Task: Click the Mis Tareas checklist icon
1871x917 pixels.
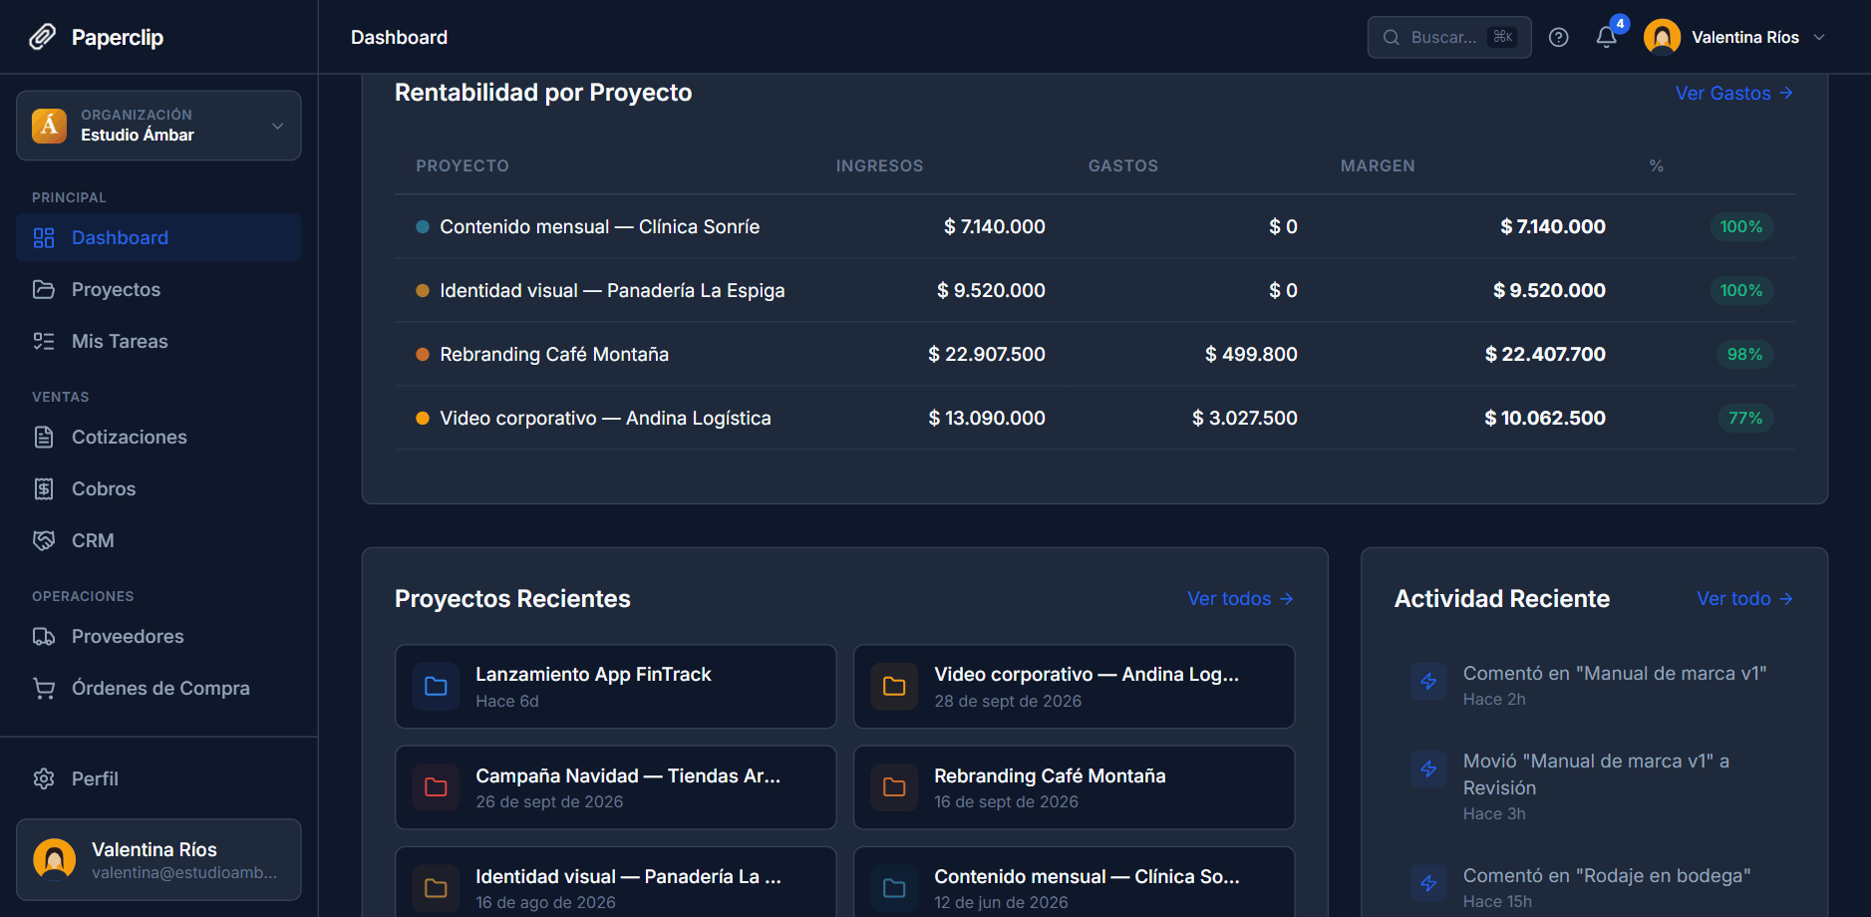Action: coord(44,341)
